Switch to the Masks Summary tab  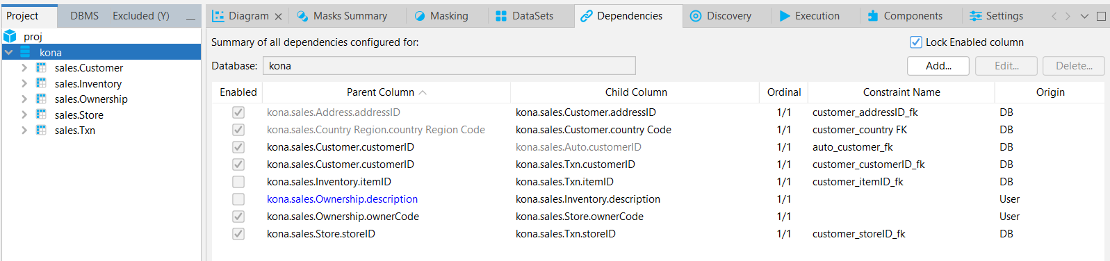(x=342, y=16)
